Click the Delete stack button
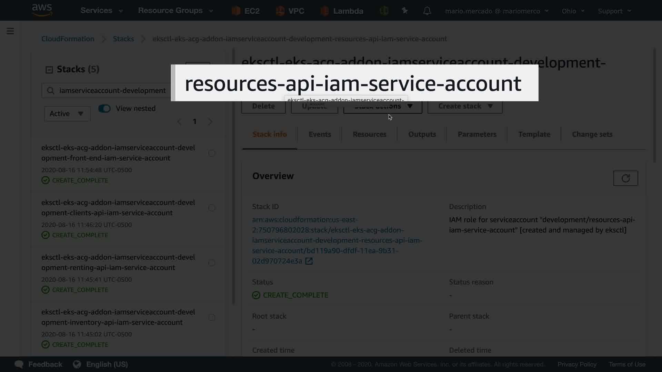This screenshot has height=372, width=662. point(263,106)
